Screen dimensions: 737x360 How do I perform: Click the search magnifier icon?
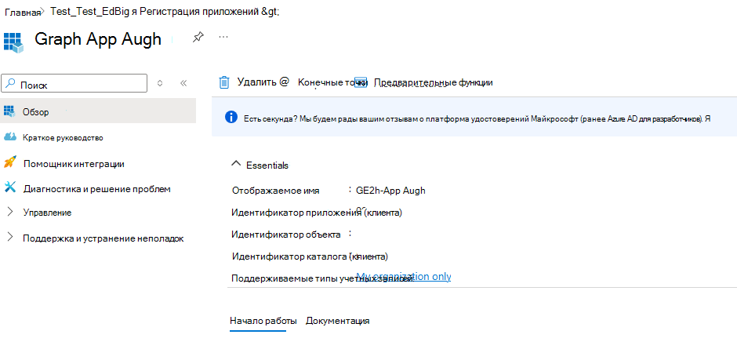[x=12, y=83]
